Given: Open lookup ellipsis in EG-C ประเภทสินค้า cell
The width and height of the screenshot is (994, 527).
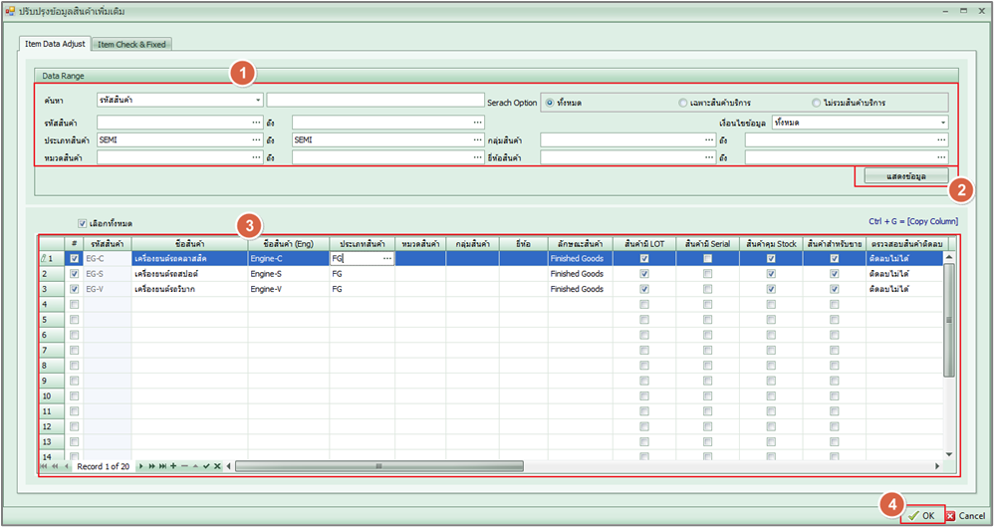Looking at the screenshot, I should 386,258.
